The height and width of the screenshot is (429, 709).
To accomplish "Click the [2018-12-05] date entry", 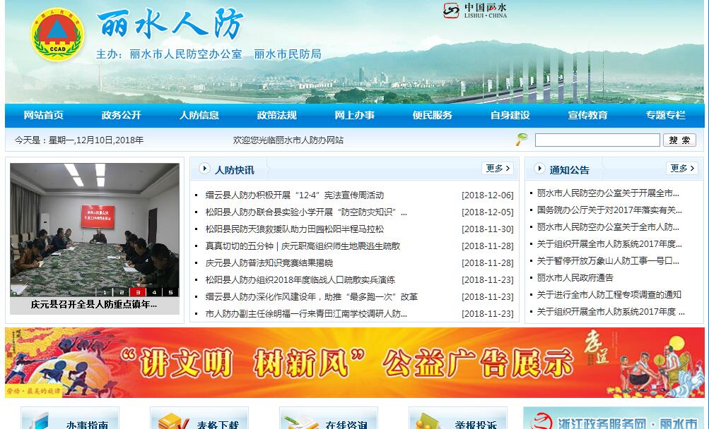I will click(488, 212).
